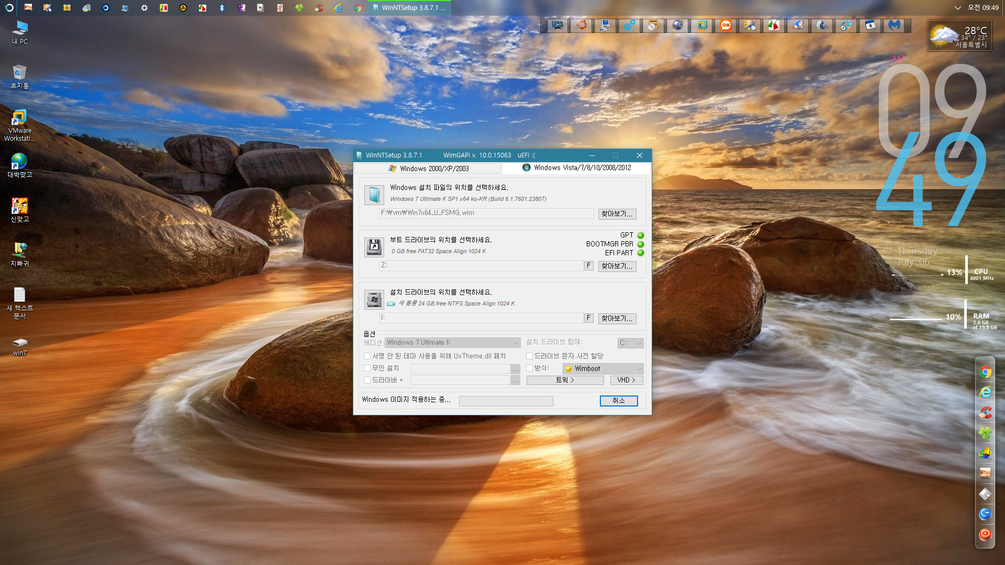Open the 신맞고 desktop shortcut
Viewport: 1005px width, 565px height.
(20, 210)
